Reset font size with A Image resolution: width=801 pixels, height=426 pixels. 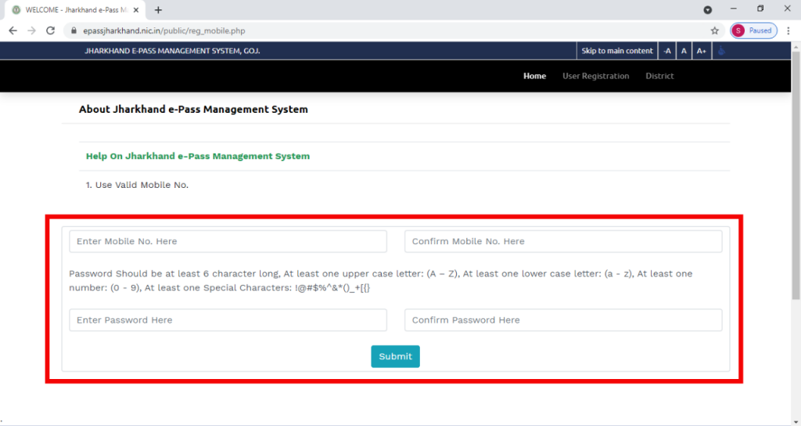click(x=684, y=51)
